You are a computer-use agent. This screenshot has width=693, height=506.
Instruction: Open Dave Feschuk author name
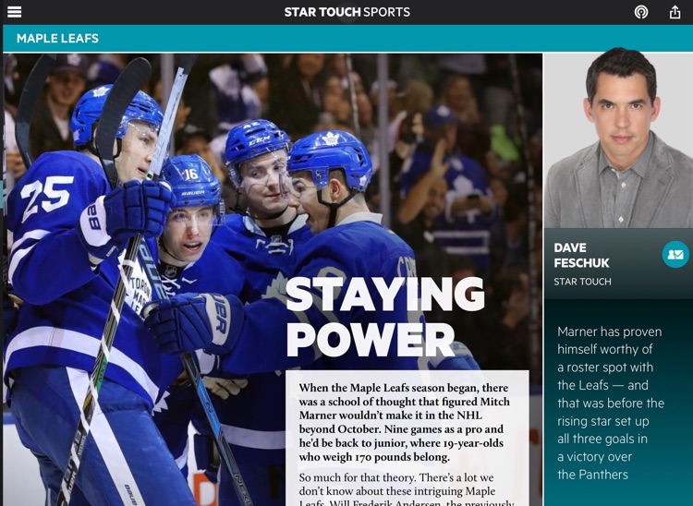[x=581, y=255]
